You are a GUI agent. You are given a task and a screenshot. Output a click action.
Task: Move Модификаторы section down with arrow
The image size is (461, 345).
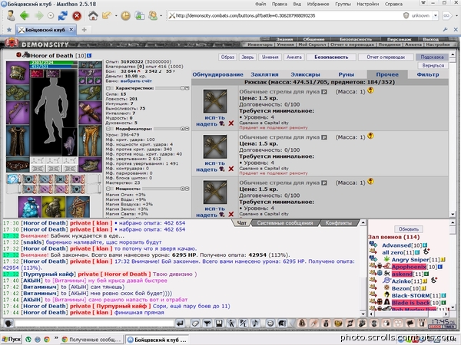point(187,129)
